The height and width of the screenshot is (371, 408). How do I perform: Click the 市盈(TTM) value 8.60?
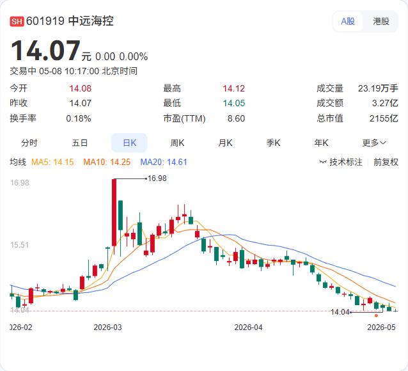click(236, 118)
